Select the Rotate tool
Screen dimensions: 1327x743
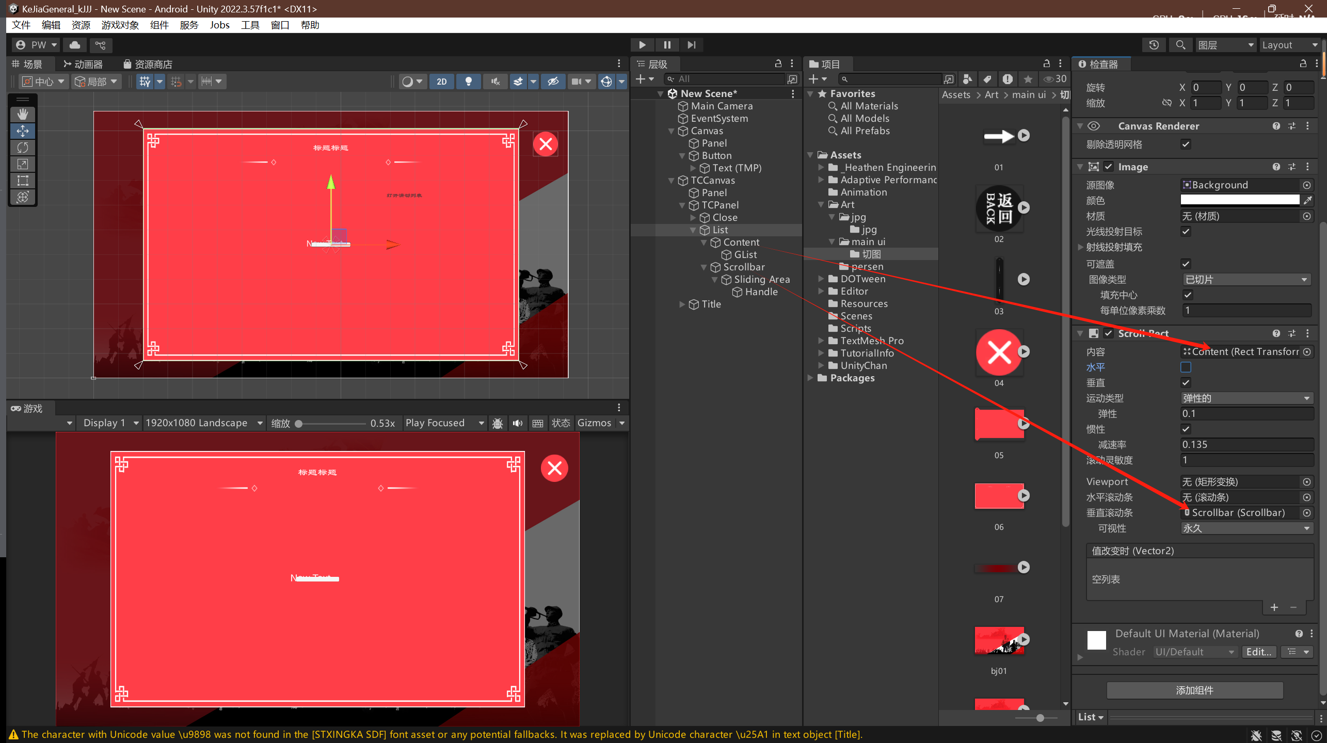[23, 148]
